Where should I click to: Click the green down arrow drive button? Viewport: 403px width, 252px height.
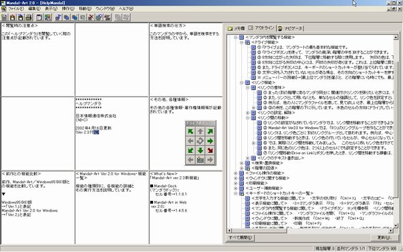click(x=200, y=150)
